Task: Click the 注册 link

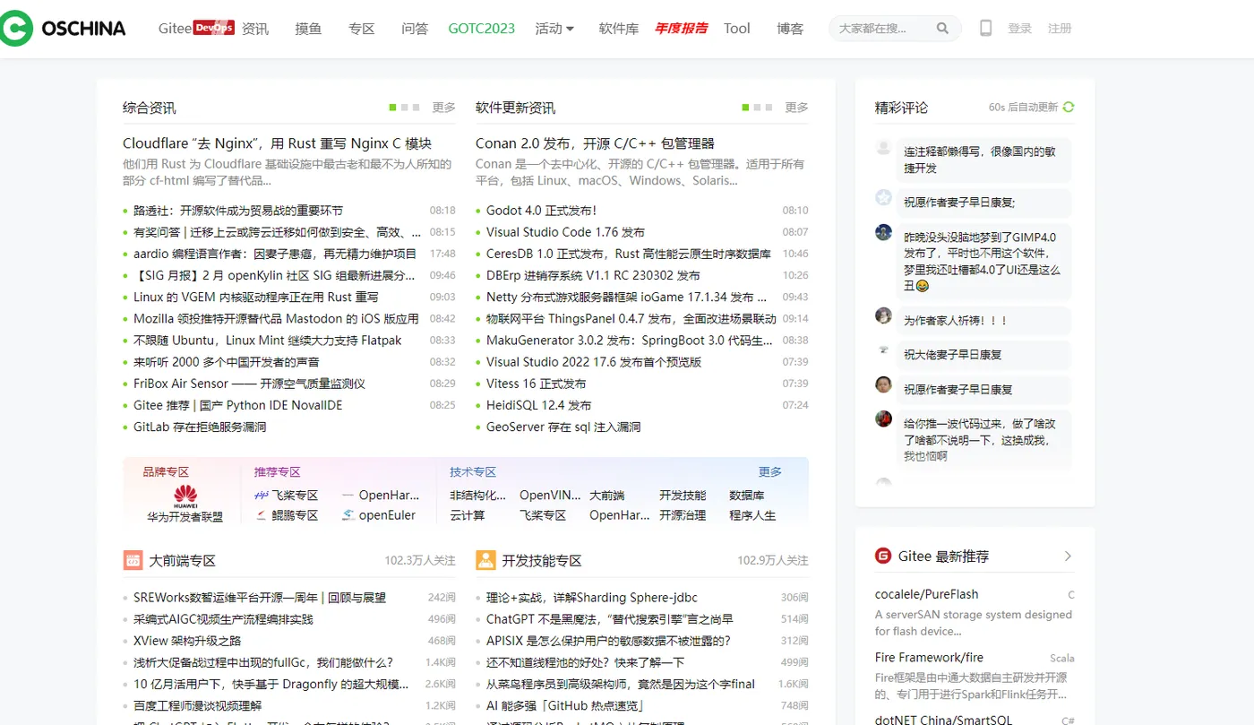Action: click(x=1060, y=29)
